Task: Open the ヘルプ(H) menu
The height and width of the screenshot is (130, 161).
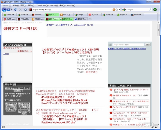Action: point(71,5)
